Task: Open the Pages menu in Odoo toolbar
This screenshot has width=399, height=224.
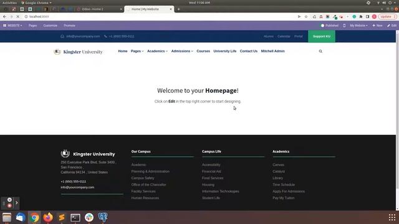Action: tap(32, 26)
